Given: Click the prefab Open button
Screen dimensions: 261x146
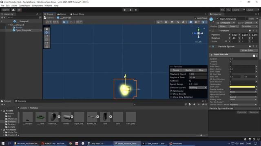Looking at the screenshot, I should click(223, 26).
